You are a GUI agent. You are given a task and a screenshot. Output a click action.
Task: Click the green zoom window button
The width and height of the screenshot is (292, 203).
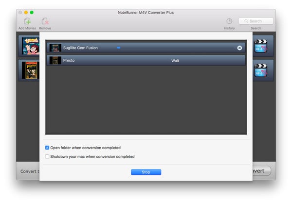[32, 13]
